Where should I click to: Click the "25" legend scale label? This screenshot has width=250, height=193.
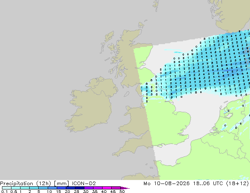tap(76, 191)
